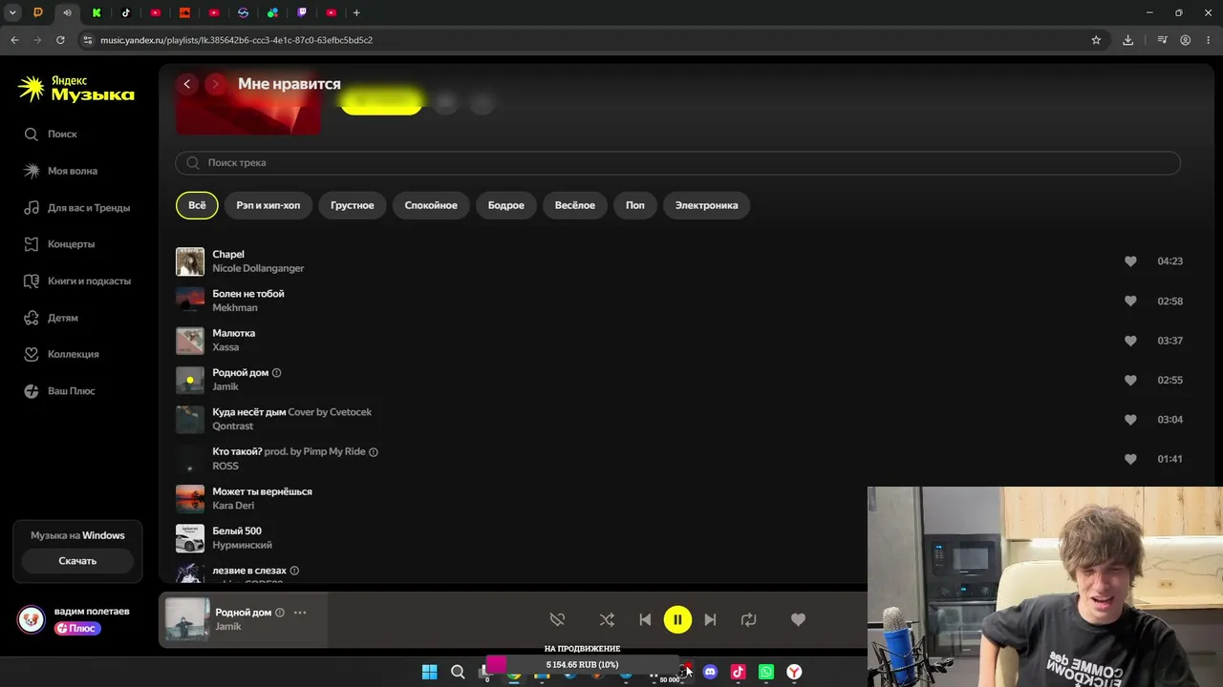Image resolution: width=1223 pixels, height=687 pixels.
Task: Select the Всё genre filter
Action: (197, 205)
